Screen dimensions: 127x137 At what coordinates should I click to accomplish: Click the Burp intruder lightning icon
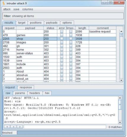coord(4,3)
